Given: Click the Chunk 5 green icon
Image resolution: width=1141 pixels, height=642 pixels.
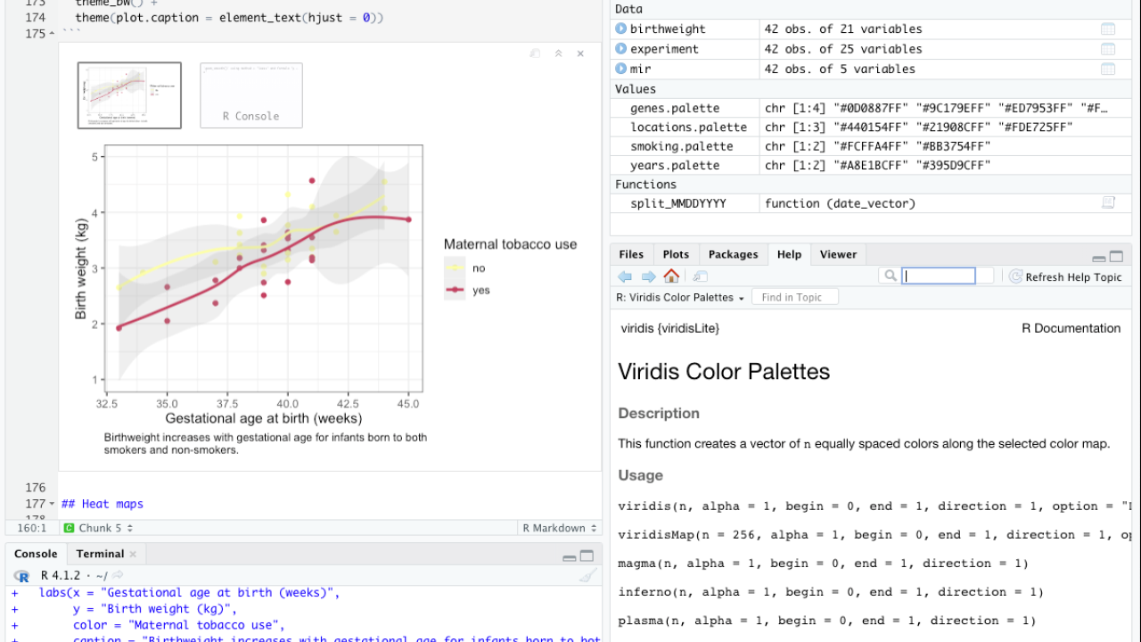Looking at the screenshot, I should [69, 528].
